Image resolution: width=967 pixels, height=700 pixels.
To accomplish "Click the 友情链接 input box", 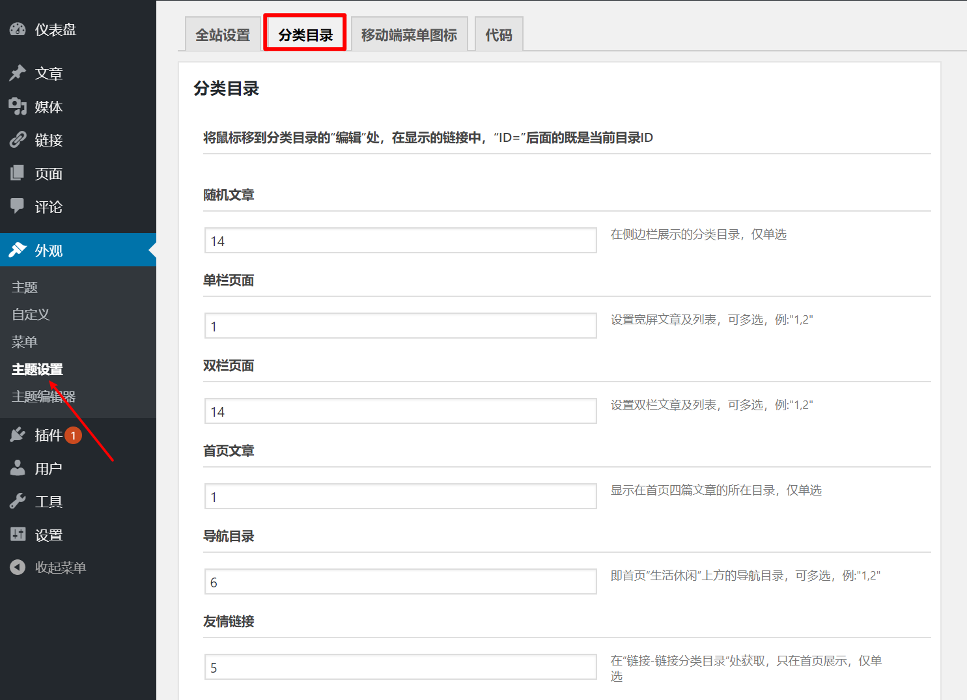I will pos(400,667).
